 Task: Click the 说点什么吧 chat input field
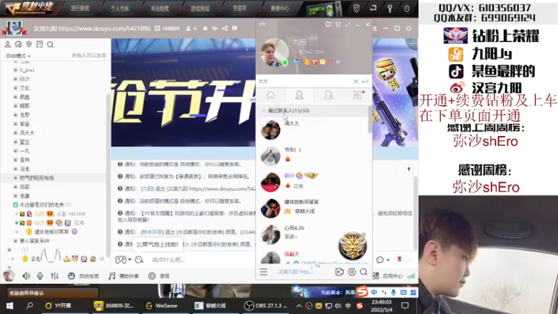tap(201, 260)
